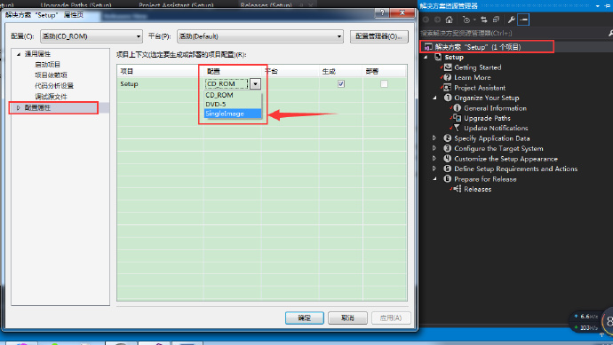Expand Customize the Setup Appearance node

click(x=434, y=159)
